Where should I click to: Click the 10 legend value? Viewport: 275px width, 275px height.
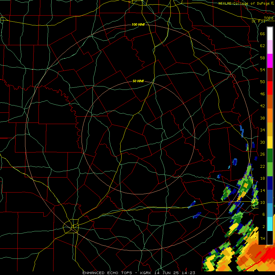coord(262,203)
